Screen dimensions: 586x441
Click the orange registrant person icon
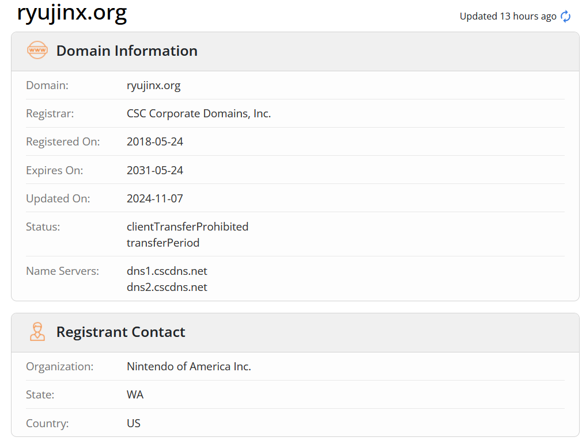(37, 331)
